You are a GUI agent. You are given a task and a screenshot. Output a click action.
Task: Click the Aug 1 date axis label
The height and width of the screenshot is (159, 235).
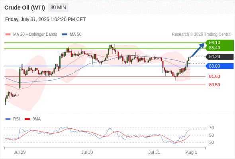(192, 152)
